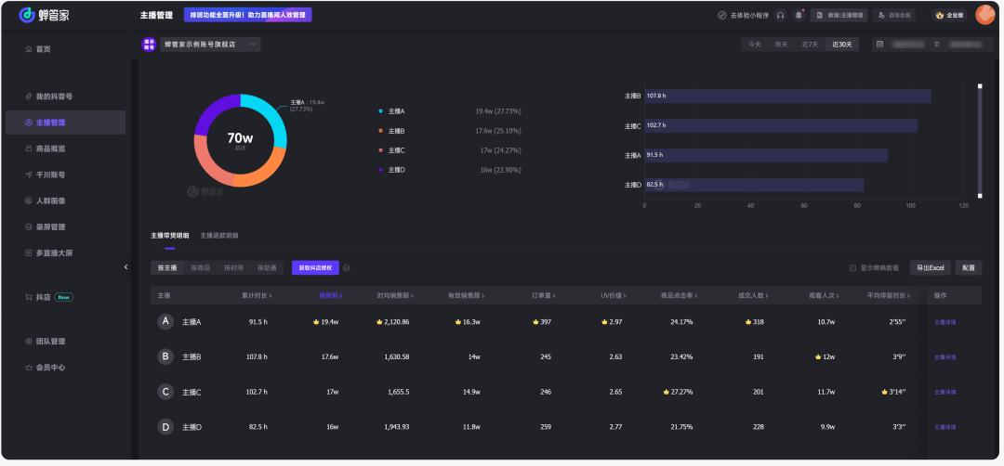Click the 首页 home icon in sidebar
The width and height of the screenshot is (1004, 466).
pyautogui.click(x=29, y=48)
